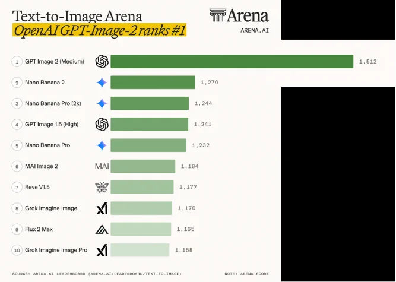
Task: Click the score value 1,270
Action: click(210, 83)
